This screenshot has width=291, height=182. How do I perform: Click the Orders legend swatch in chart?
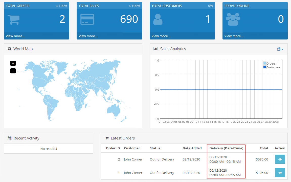pyautogui.click(x=265, y=63)
